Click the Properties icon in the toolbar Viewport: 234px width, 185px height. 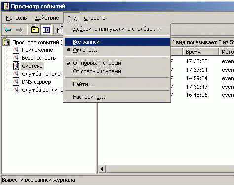pyautogui.click(x=60, y=30)
